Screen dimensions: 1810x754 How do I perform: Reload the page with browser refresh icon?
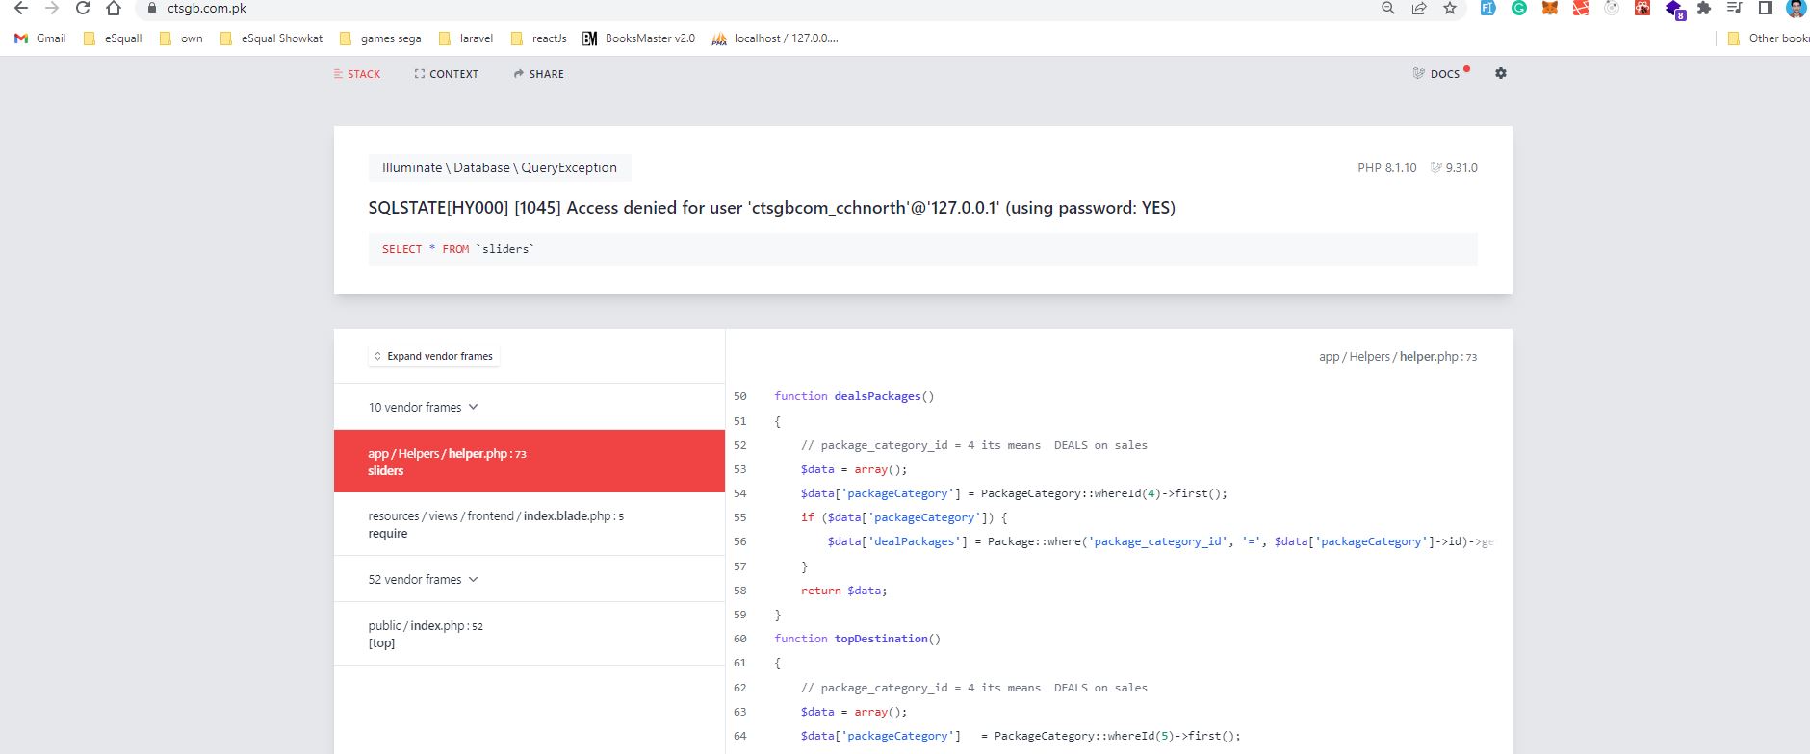(83, 8)
